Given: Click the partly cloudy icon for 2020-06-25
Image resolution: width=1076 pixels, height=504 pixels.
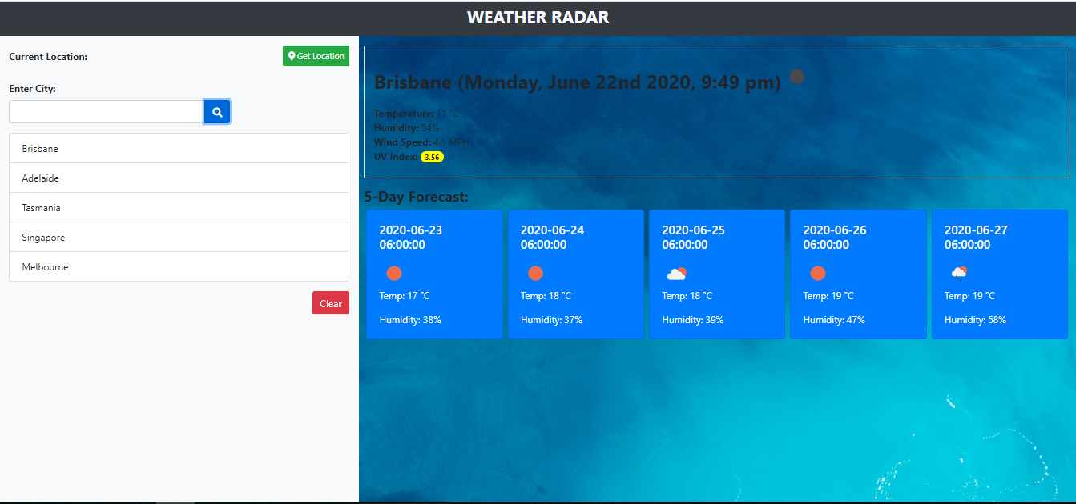Looking at the screenshot, I should [677, 274].
